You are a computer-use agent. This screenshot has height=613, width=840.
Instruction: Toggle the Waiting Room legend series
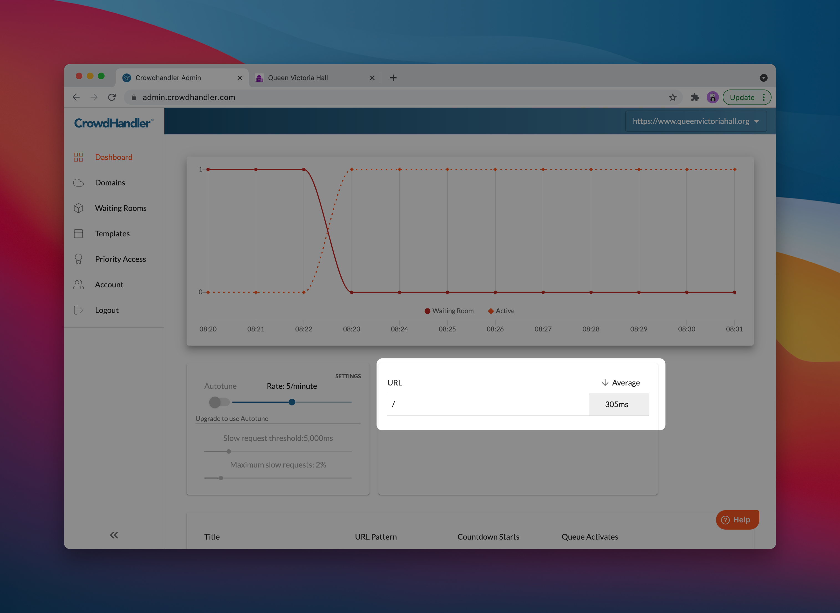click(x=449, y=311)
